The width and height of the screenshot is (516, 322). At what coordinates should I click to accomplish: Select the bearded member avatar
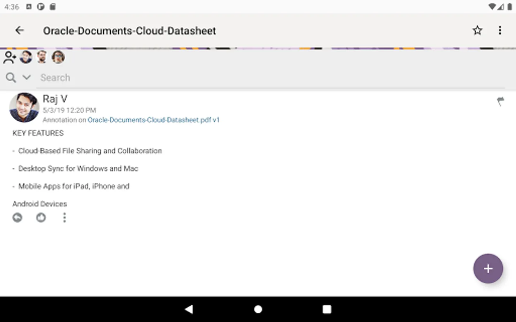tap(42, 57)
